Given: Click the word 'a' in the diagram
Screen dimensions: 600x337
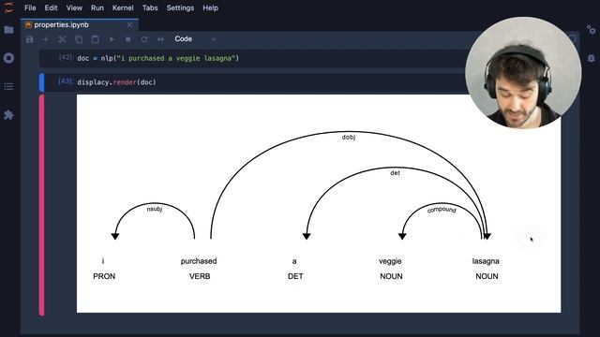Looking at the screenshot, I should (x=294, y=261).
